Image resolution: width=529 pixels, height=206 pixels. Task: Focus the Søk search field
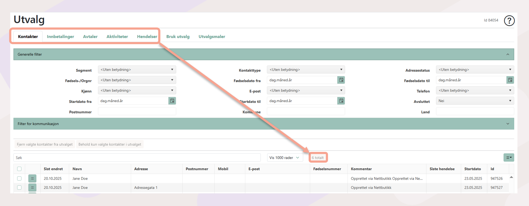pyautogui.click(x=137, y=158)
